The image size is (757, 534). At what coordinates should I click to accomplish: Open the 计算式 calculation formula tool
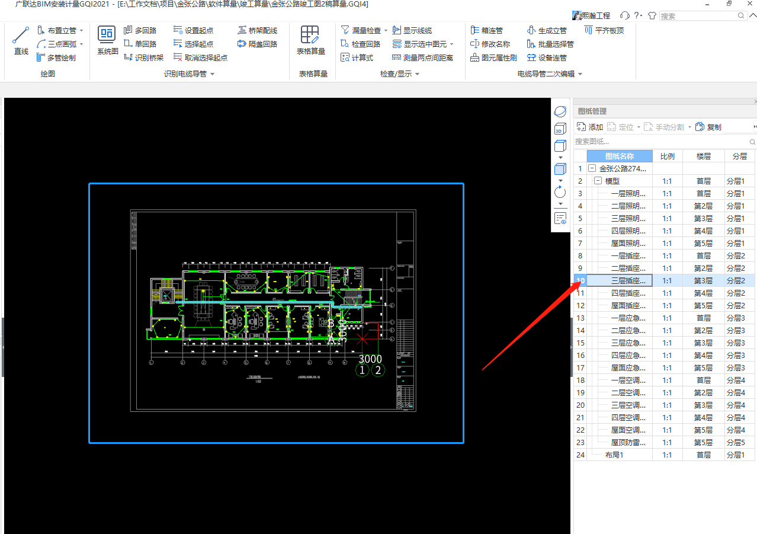coord(357,57)
